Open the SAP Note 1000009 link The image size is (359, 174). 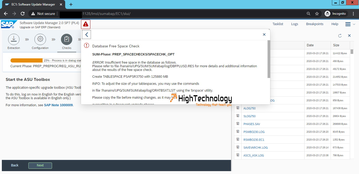58,105
